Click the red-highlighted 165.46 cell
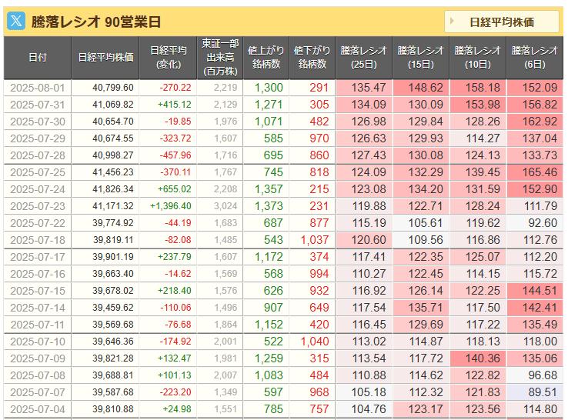The height and width of the screenshot is (420, 568). 534,172
